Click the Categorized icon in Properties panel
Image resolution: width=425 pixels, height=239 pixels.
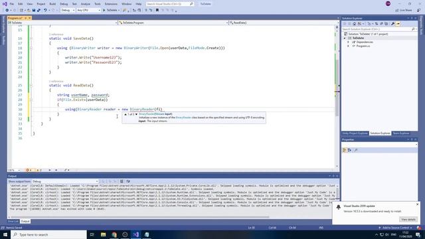[344, 150]
